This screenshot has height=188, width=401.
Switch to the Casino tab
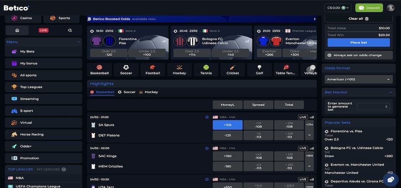pyautogui.click(x=23, y=18)
